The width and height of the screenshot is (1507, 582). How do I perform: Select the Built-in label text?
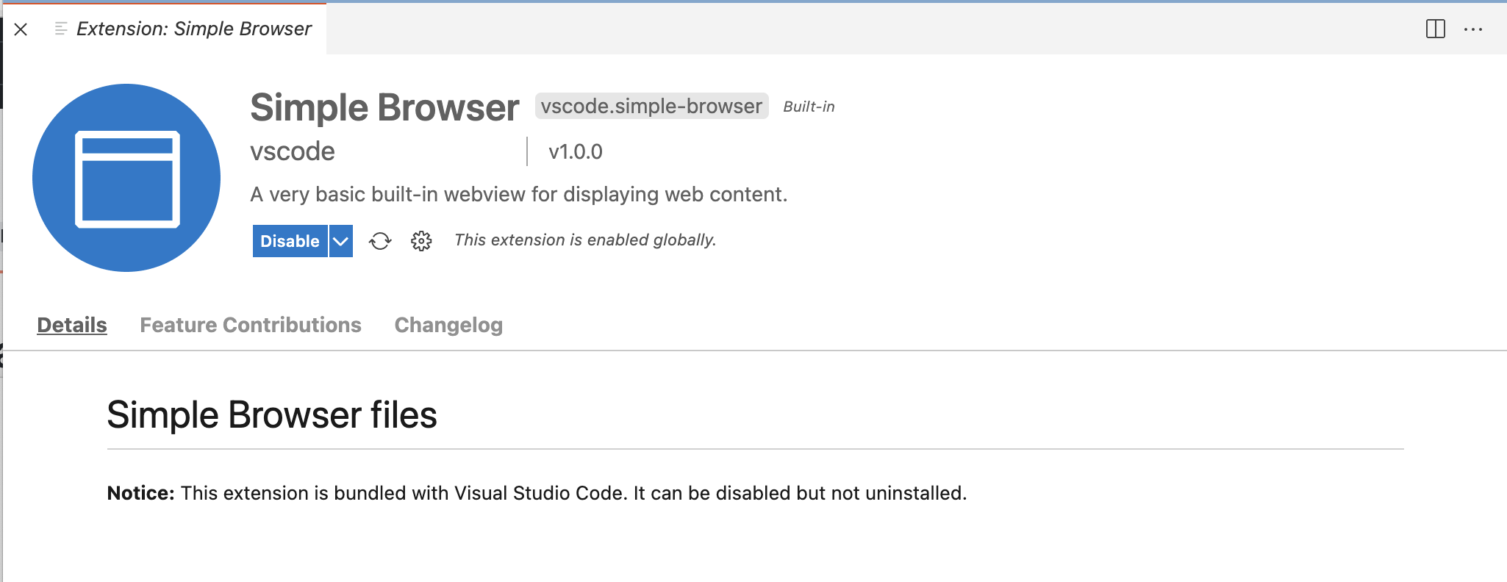[x=808, y=107]
